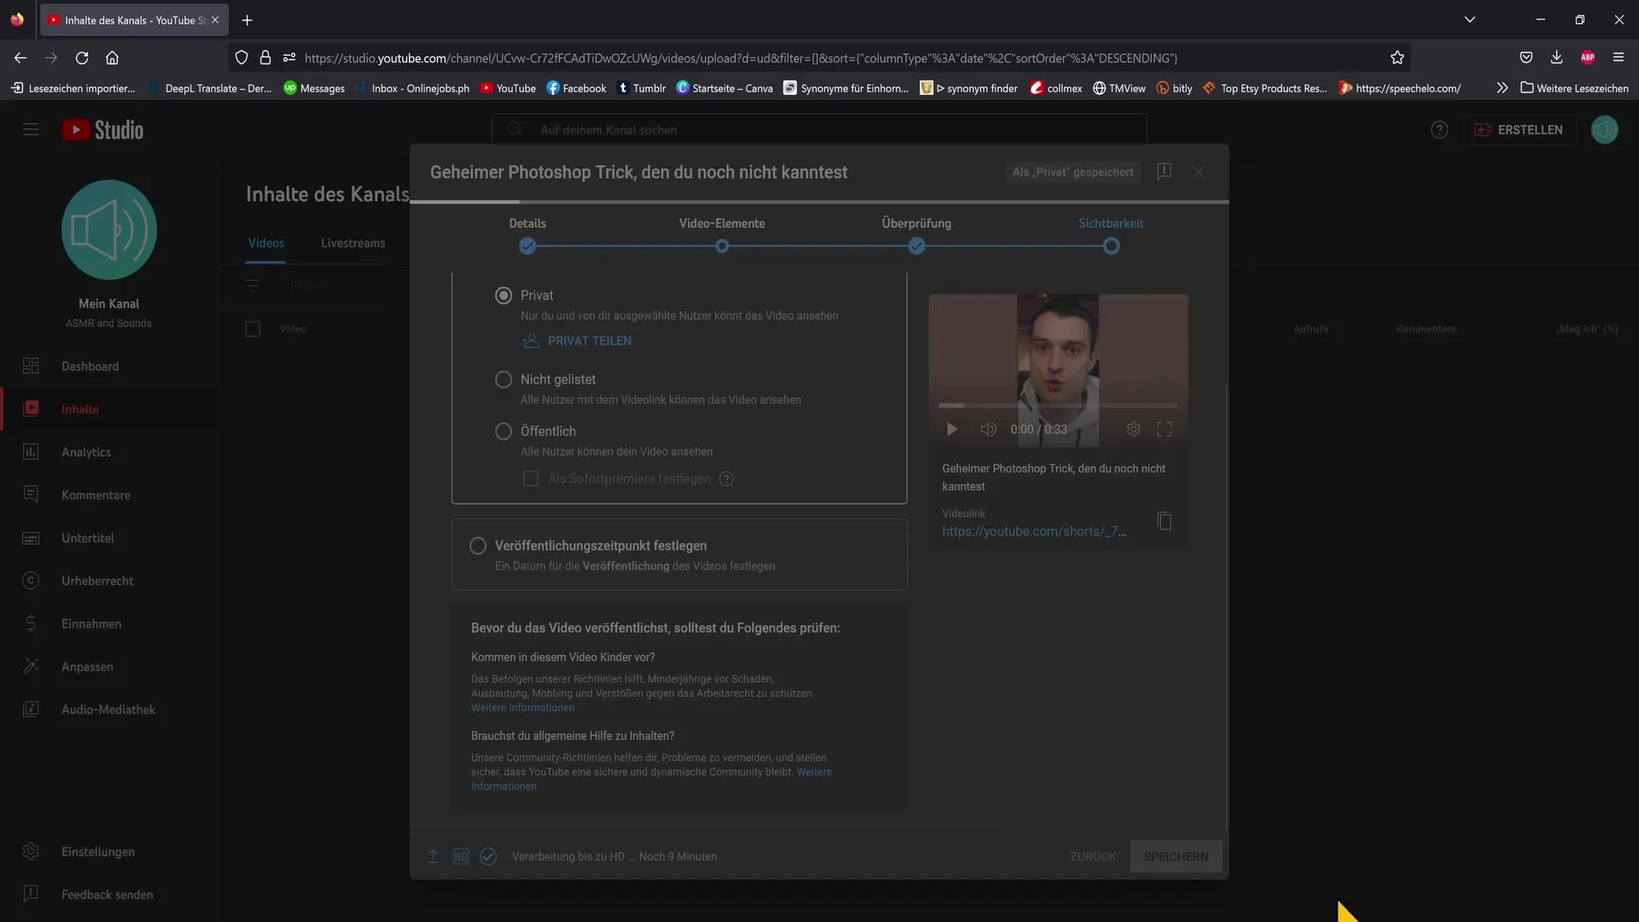Open the Firefox downloads panel

[x=1556, y=58]
